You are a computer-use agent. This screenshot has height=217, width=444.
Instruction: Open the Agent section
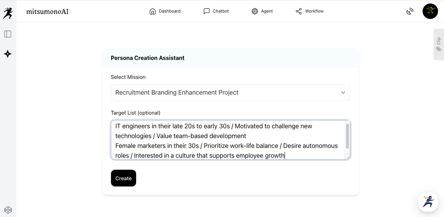click(x=262, y=11)
